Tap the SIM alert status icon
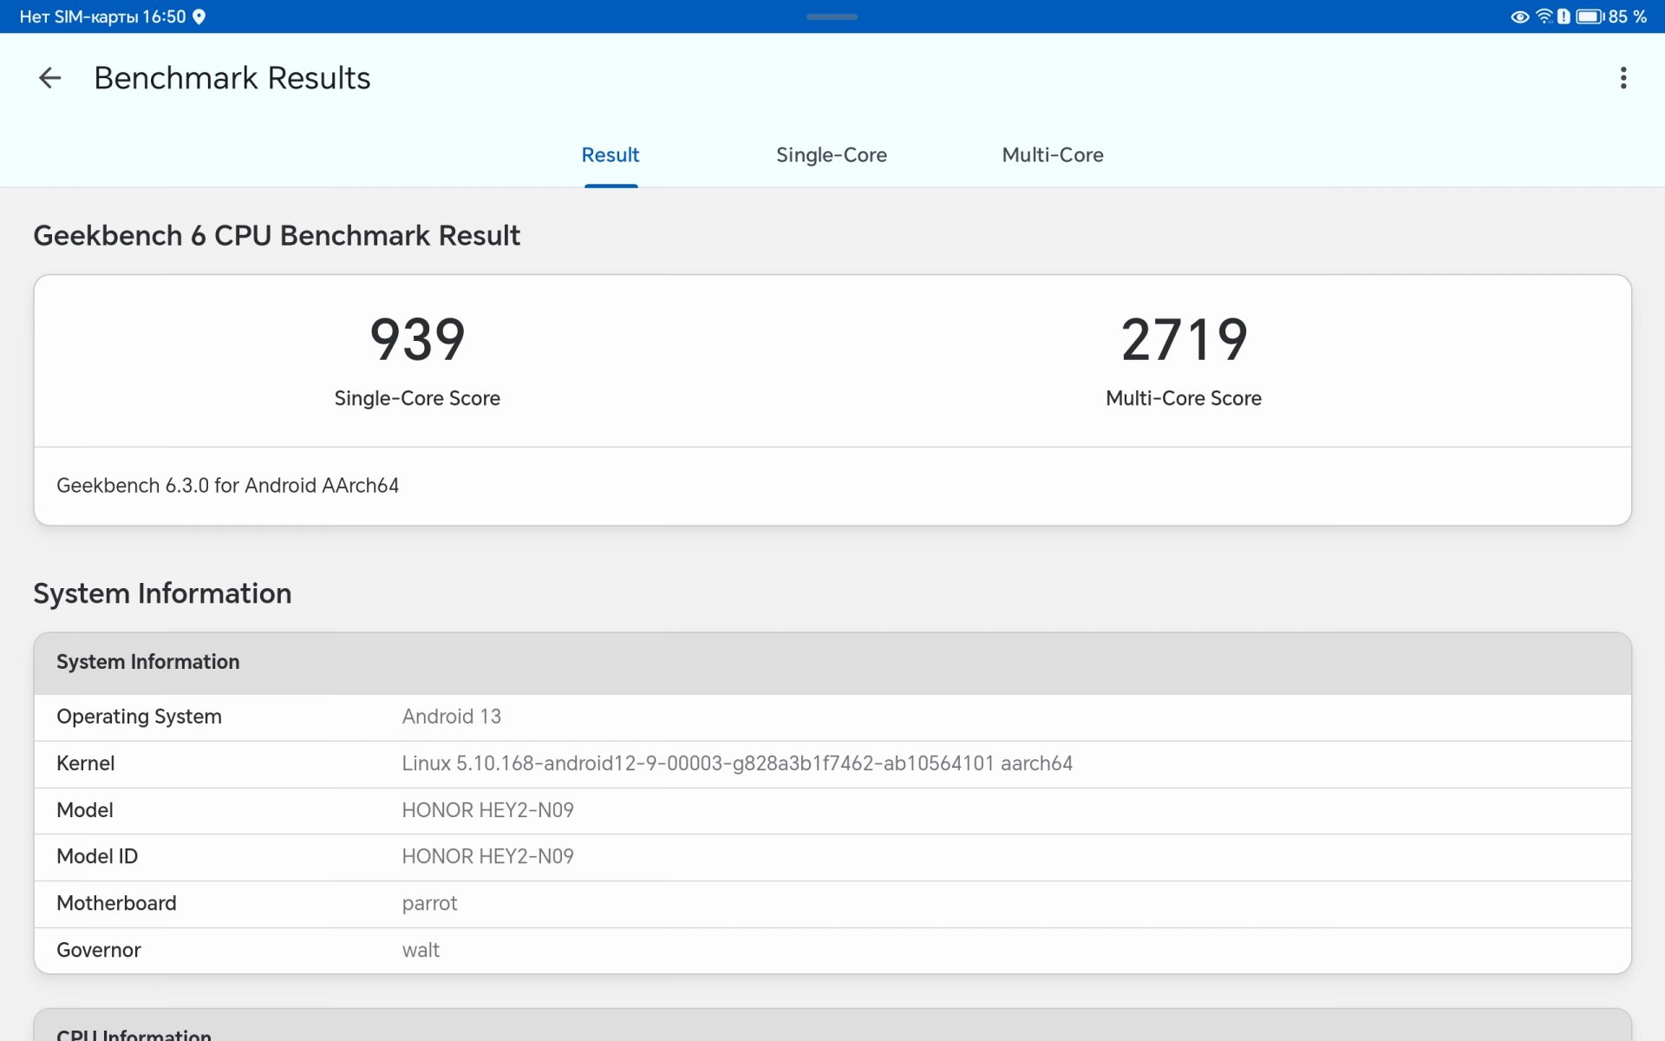Screen dimensions: 1665x1041 pyautogui.click(x=1564, y=16)
